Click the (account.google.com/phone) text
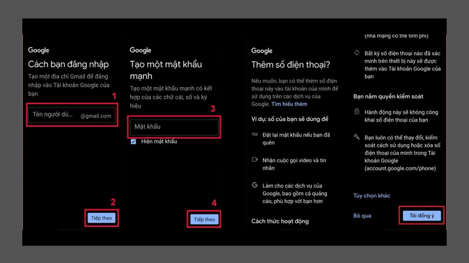This screenshot has height=263, width=469. (400, 168)
